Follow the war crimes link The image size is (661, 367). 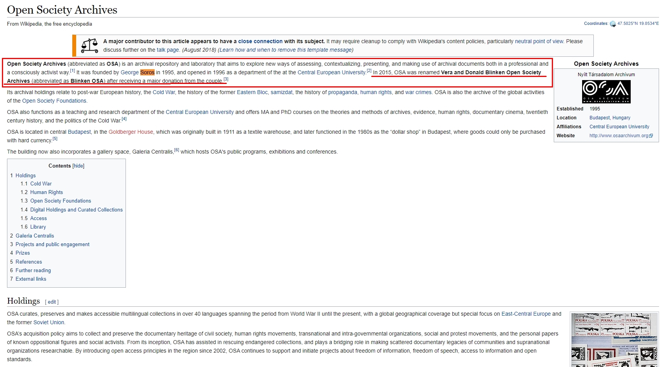(x=418, y=92)
